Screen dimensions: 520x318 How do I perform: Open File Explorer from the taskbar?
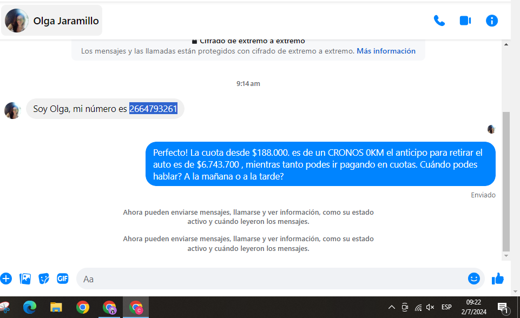coord(56,307)
